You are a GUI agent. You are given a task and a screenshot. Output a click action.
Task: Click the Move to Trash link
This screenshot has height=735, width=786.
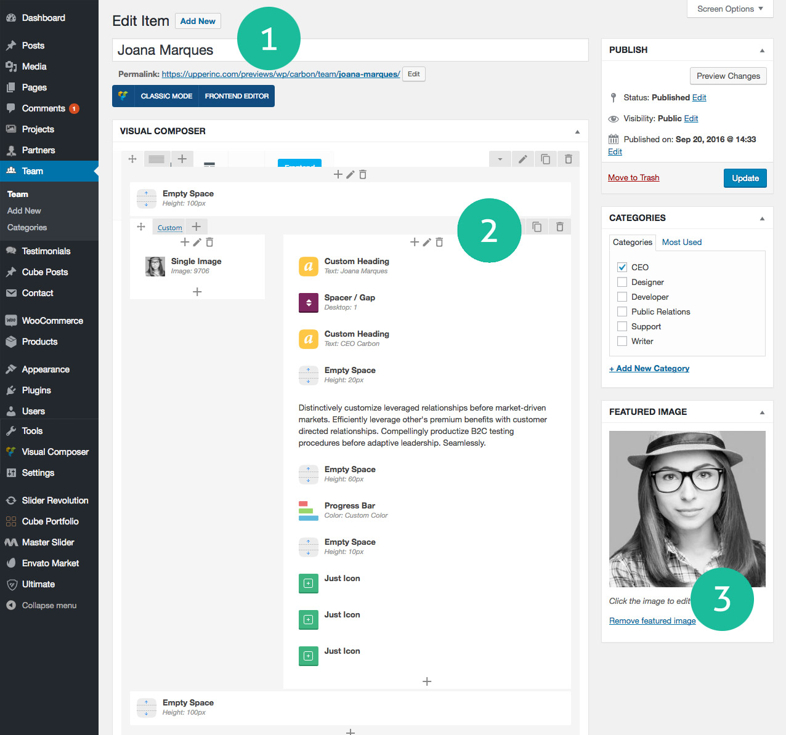[x=633, y=177]
